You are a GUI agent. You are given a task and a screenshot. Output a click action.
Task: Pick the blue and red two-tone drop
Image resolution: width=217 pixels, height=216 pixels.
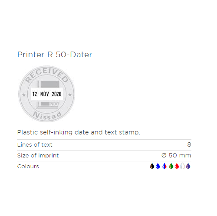(164, 166)
